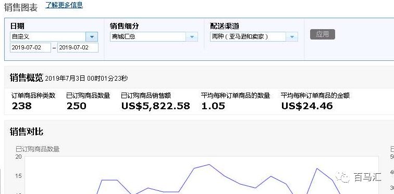The height and width of the screenshot is (194, 394).
Task: Select the sales amount US$5,822.58
Action: pos(155,106)
